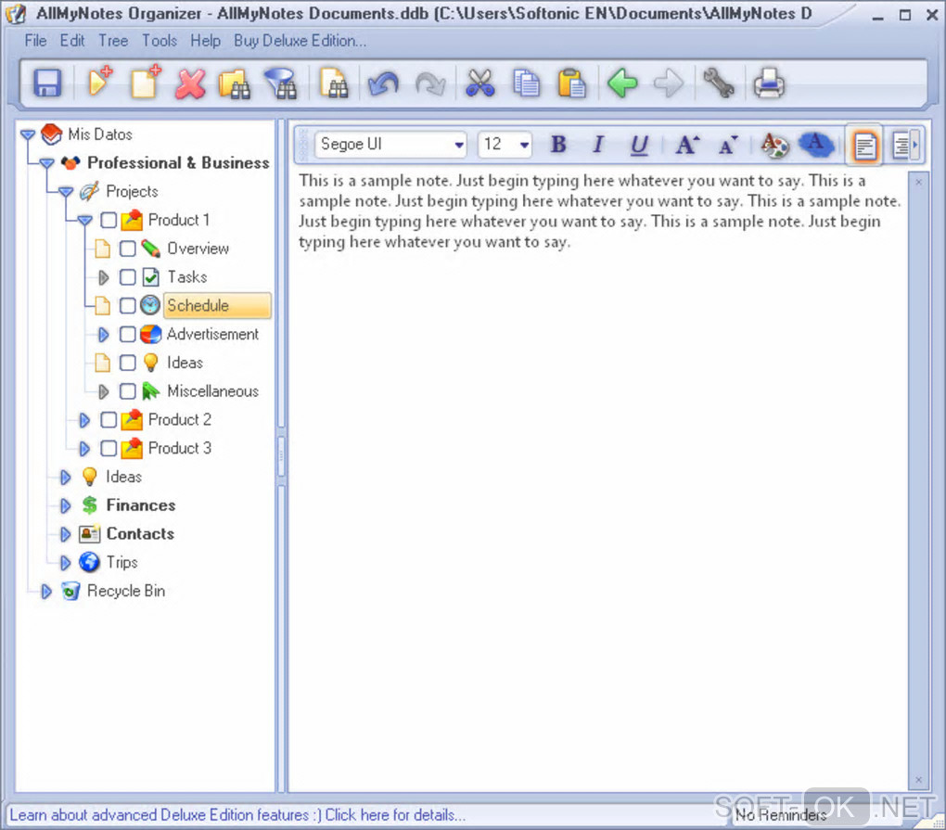Open font color palette
This screenshot has height=830, width=946.
pyautogui.click(x=774, y=145)
